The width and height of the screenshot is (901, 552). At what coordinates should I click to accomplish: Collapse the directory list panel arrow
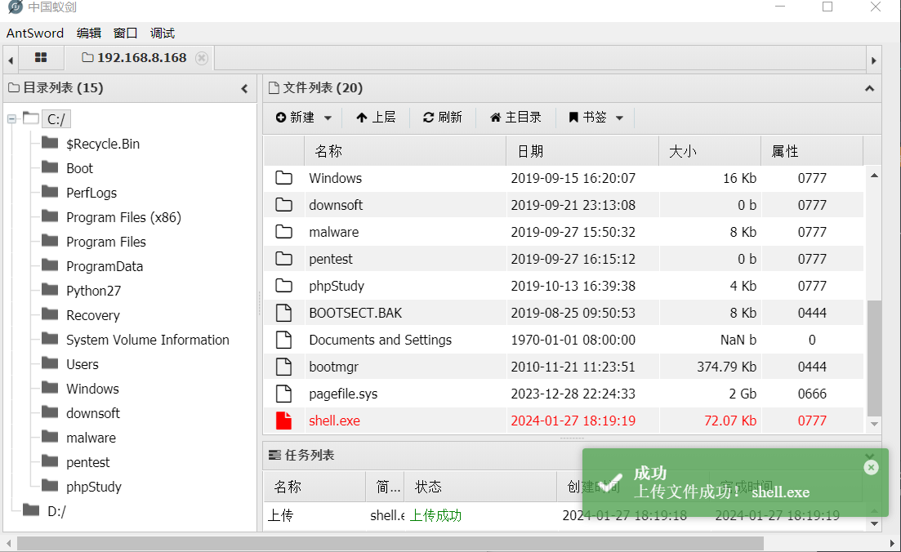(x=244, y=88)
